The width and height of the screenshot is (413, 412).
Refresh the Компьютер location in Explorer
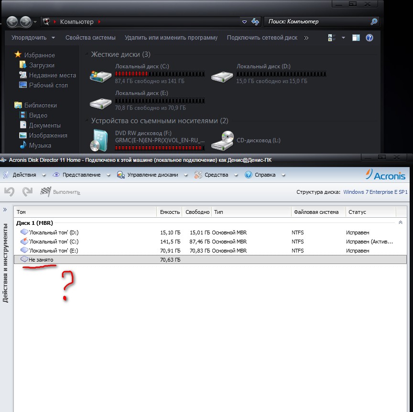pos(255,21)
